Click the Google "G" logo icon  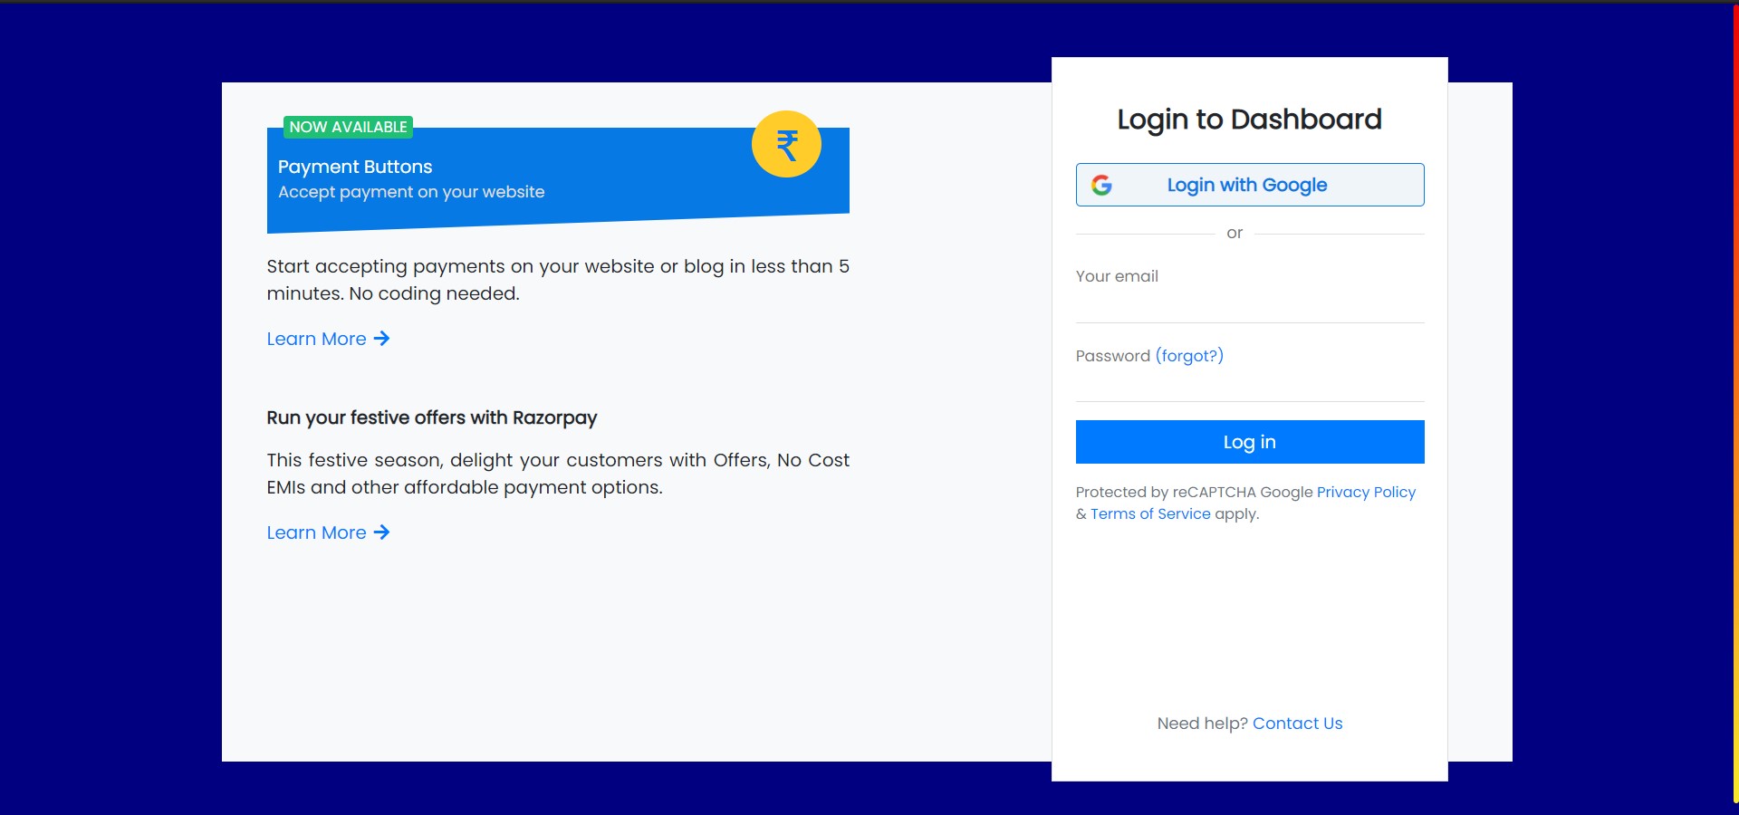tap(1101, 185)
